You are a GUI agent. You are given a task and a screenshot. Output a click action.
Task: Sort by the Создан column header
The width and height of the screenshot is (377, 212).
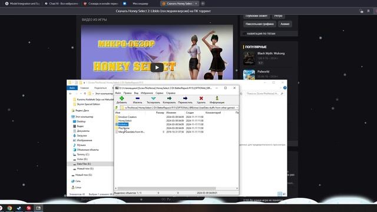[x=190, y=112]
